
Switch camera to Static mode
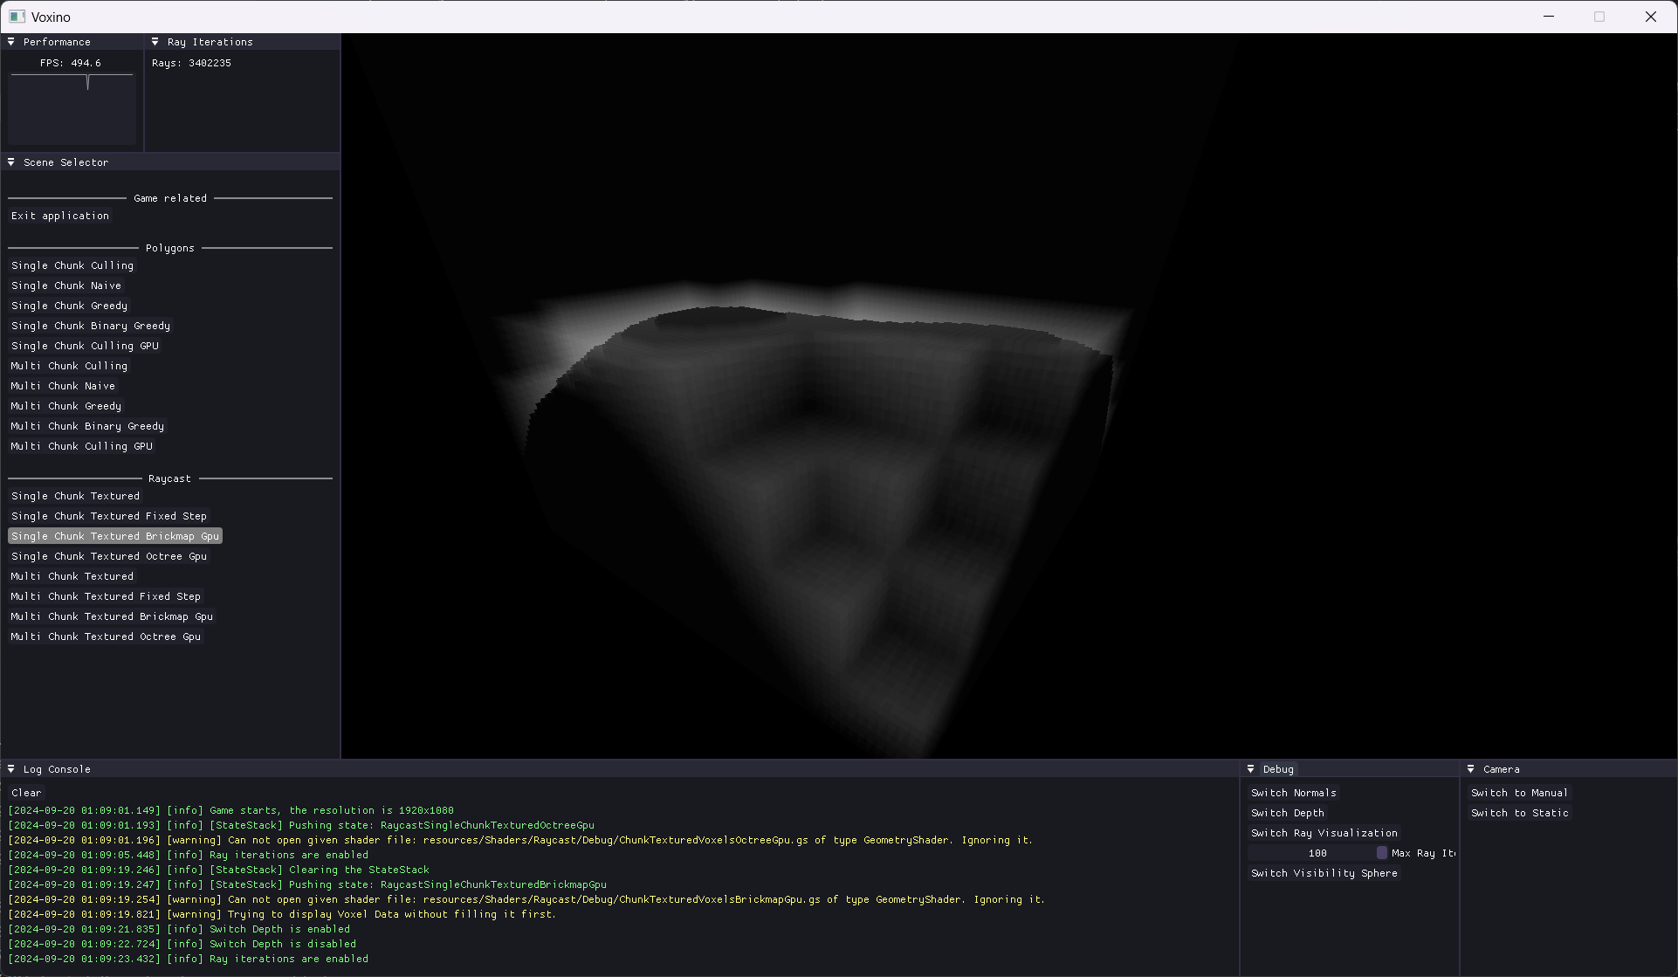[1519, 813]
